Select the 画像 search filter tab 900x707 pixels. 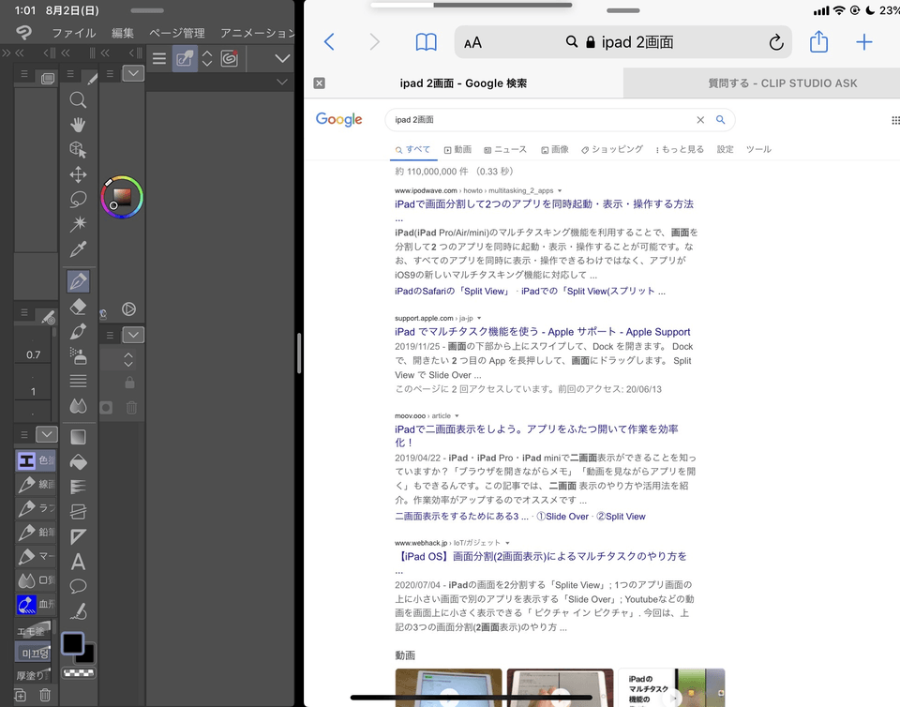tap(554, 149)
